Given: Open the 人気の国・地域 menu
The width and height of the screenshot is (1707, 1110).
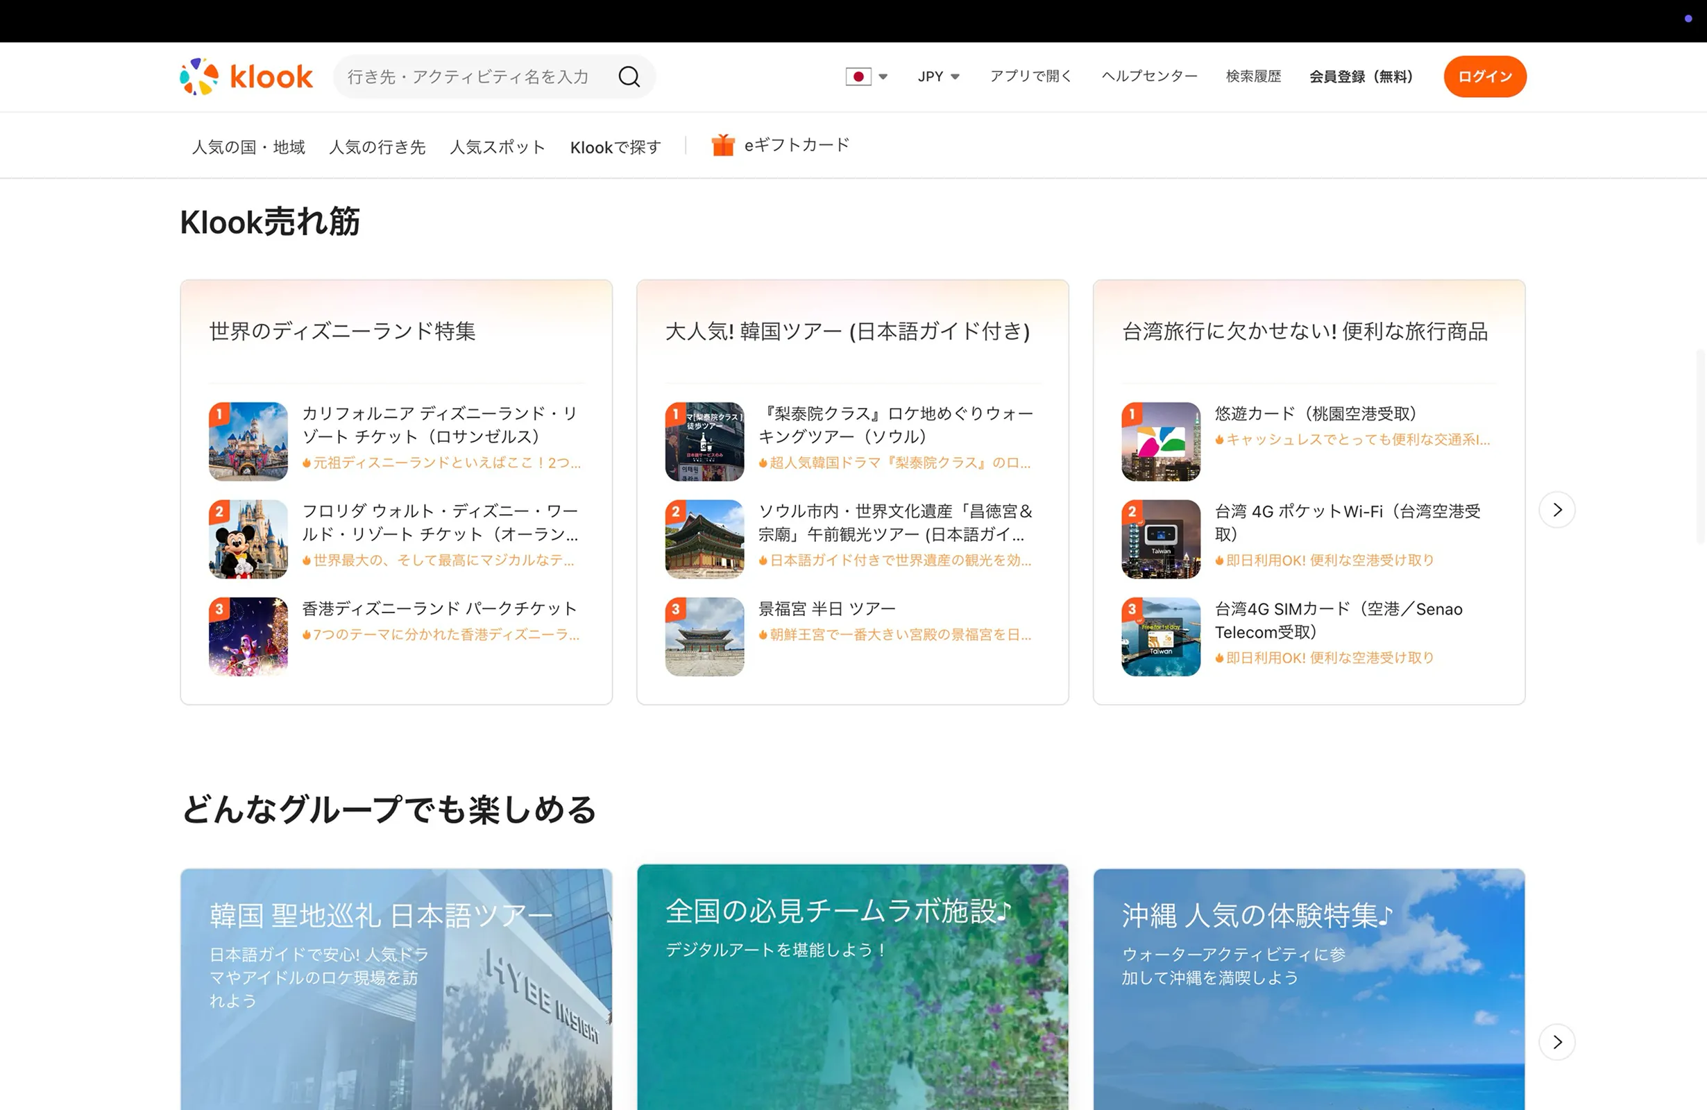Looking at the screenshot, I should pos(248,147).
